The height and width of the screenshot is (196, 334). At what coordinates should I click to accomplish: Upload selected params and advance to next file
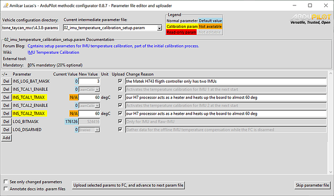point(128,185)
